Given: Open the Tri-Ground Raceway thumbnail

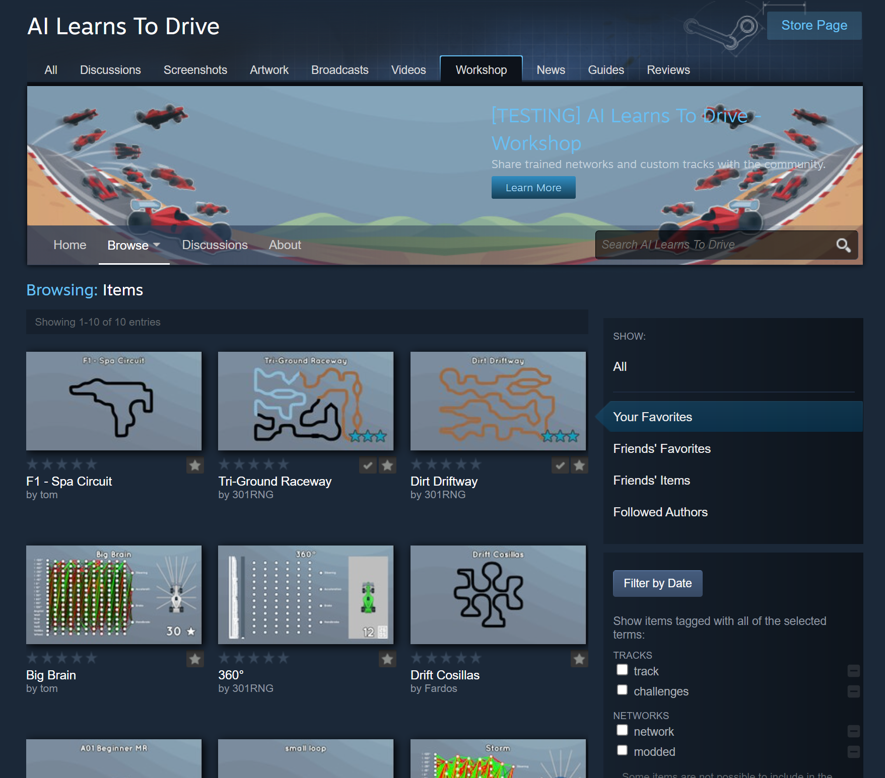Looking at the screenshot, I should click(306, 401).
